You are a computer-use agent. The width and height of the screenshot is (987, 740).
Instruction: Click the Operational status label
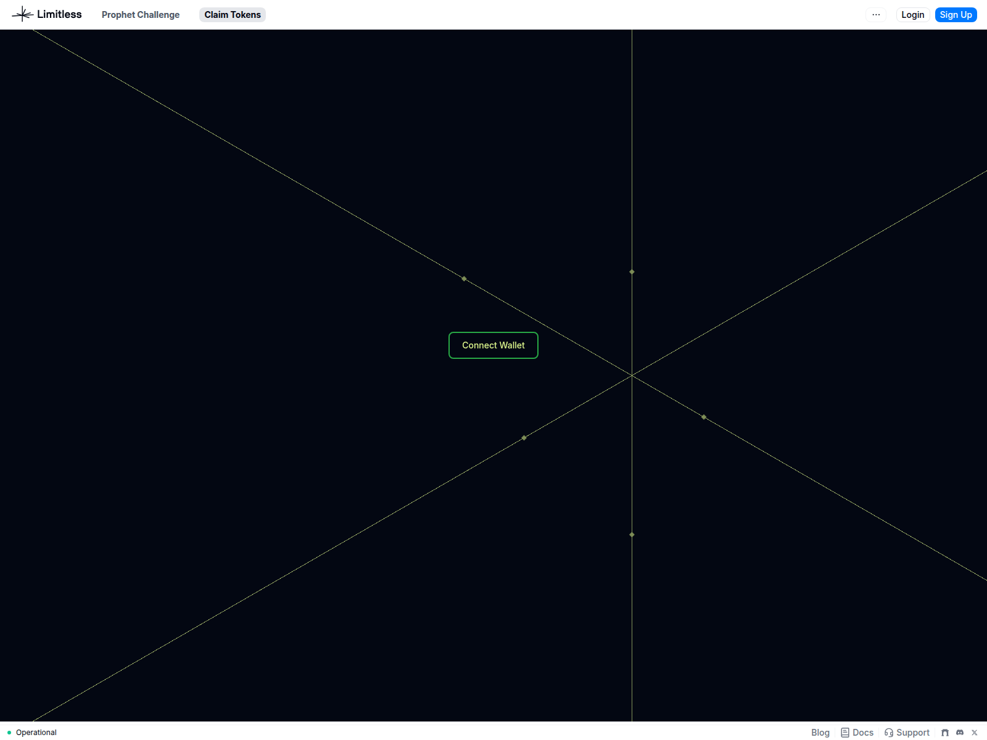(36, 733)
